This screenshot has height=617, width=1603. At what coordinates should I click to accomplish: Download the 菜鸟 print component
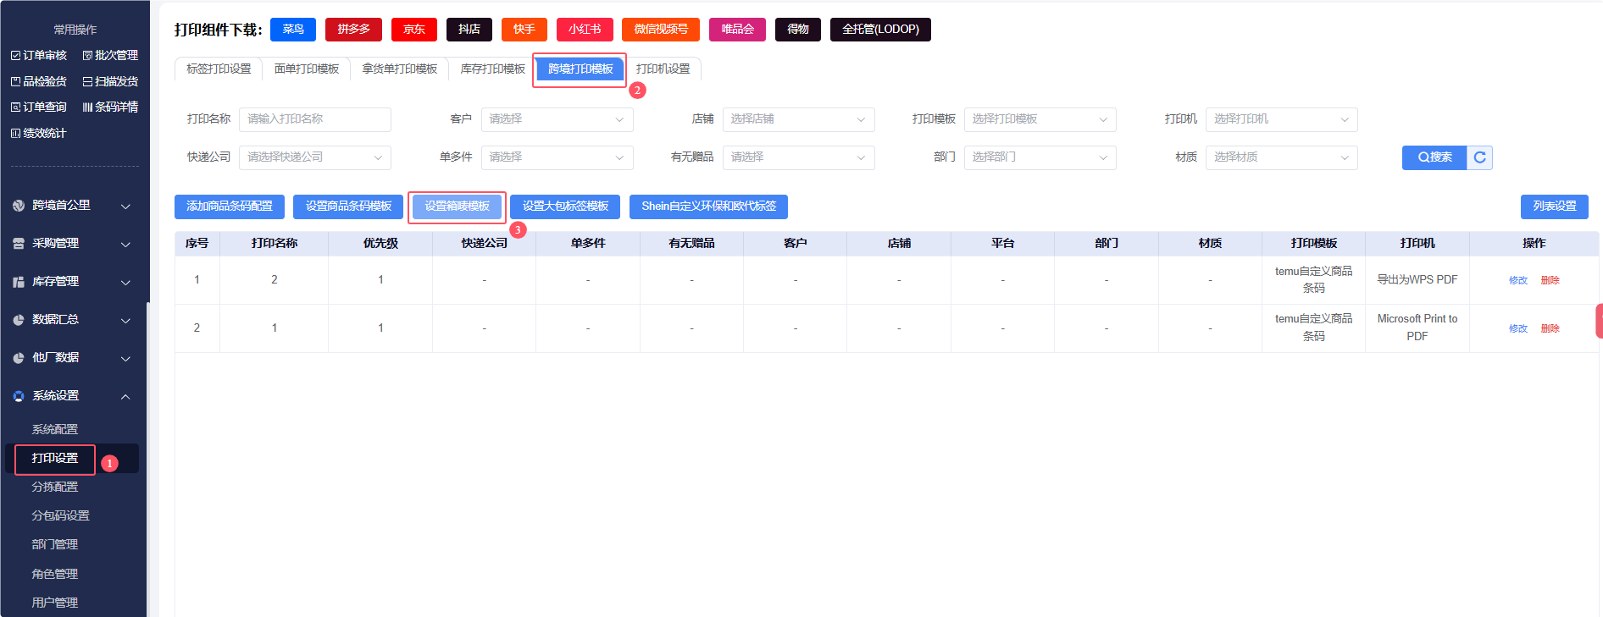click(293, 30)
